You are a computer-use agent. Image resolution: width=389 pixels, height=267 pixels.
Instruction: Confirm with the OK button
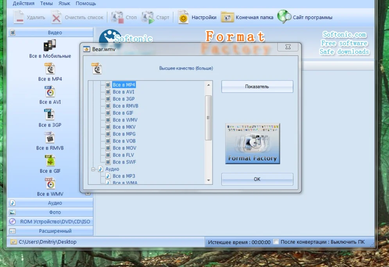pos(257,179)
